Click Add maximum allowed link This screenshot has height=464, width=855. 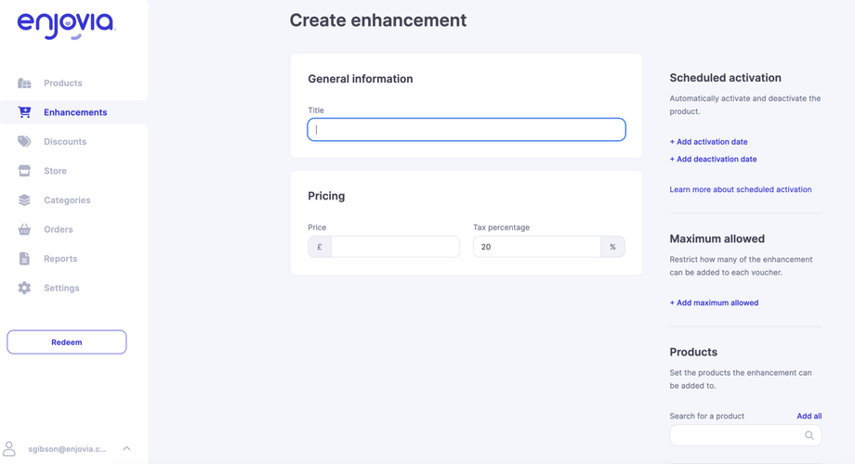click(x=714, y=303)
